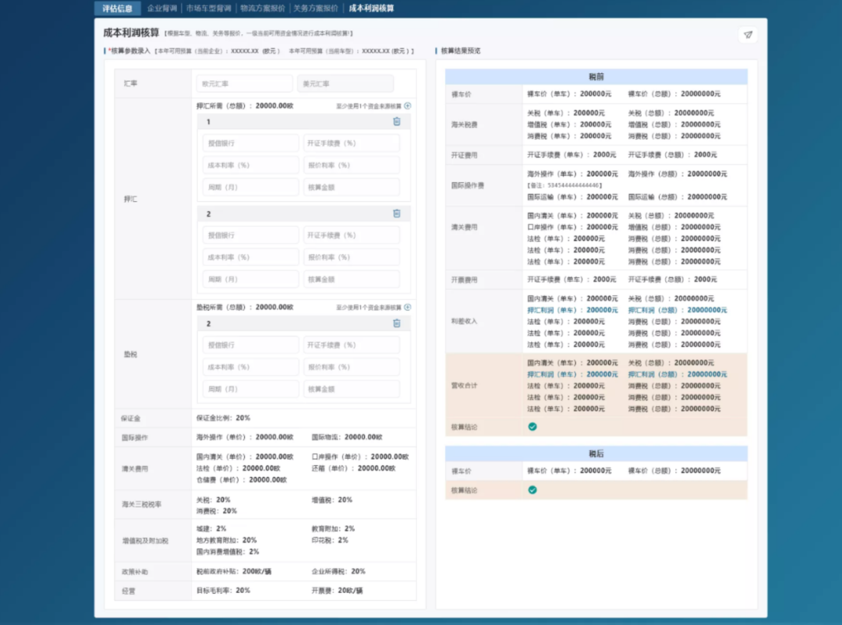Select 授信银行 field in 押汇 entry 1
The image size is (842, 625).
click(250, 143)
